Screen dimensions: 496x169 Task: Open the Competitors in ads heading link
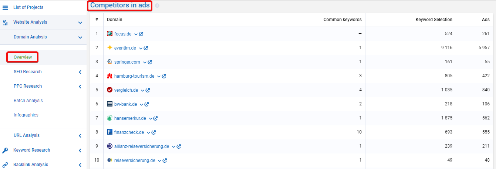click(120, 5)
